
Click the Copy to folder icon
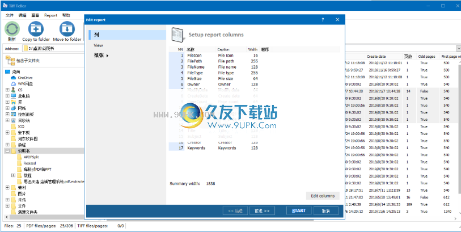pos(36,29)
